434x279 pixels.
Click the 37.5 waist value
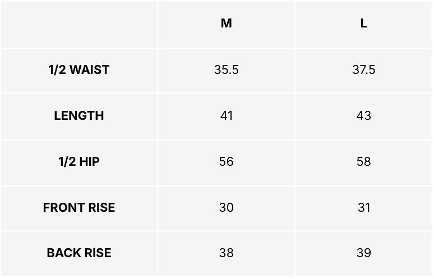(x=363, y=70)
